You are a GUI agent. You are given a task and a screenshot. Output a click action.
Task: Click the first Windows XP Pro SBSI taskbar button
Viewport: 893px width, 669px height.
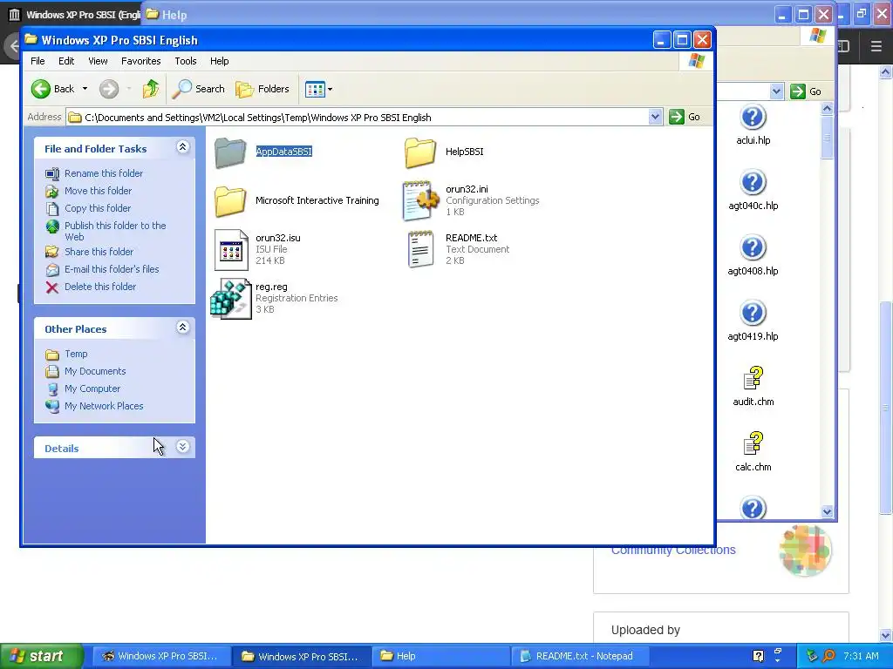tap(161, 656)
